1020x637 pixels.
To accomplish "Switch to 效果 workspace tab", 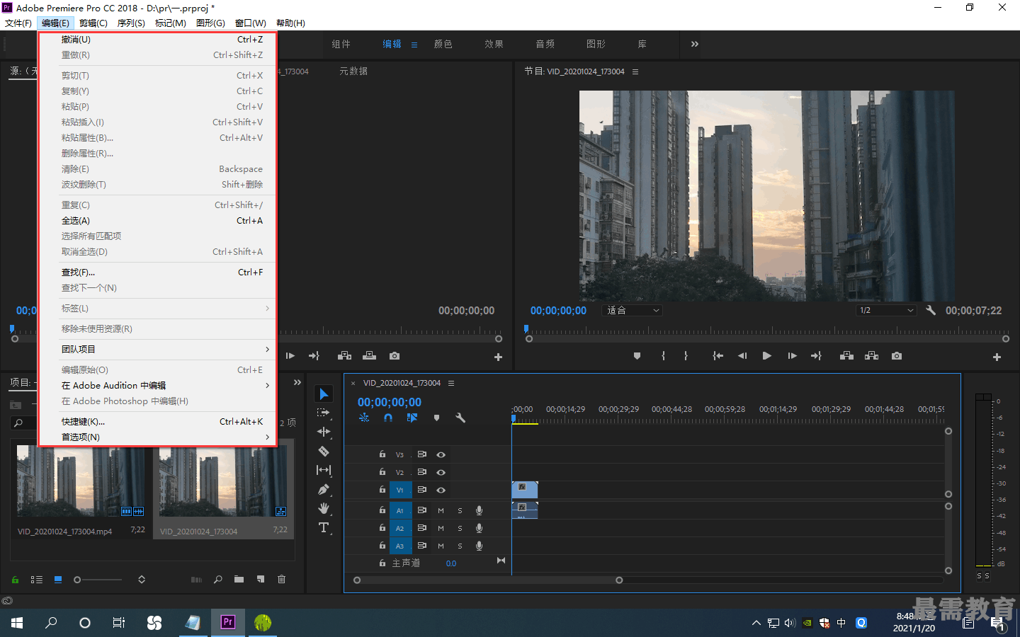I will click(x=494, y=44).
